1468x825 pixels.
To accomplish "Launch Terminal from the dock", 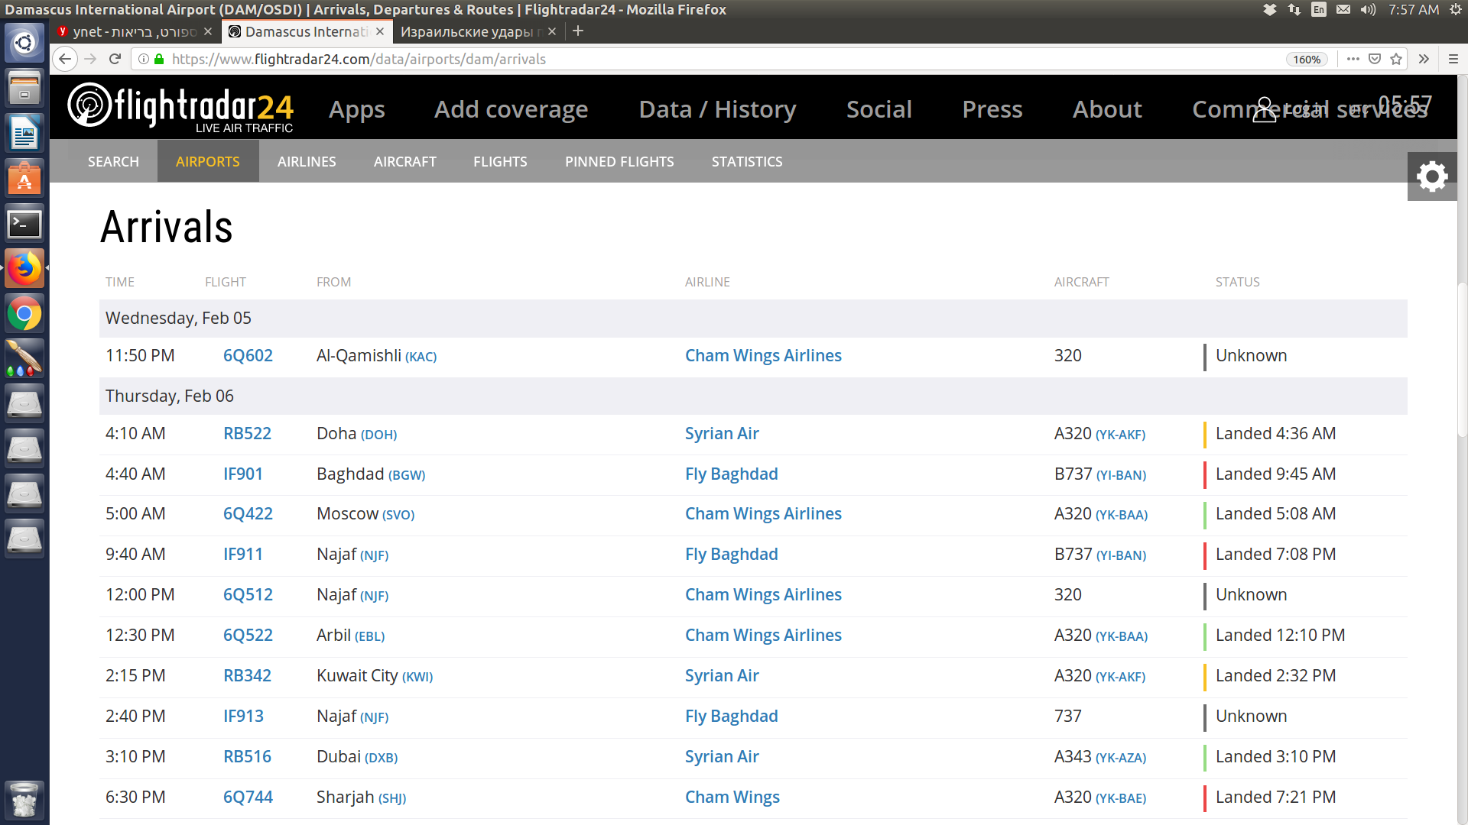I will click(x=24, y=224).
